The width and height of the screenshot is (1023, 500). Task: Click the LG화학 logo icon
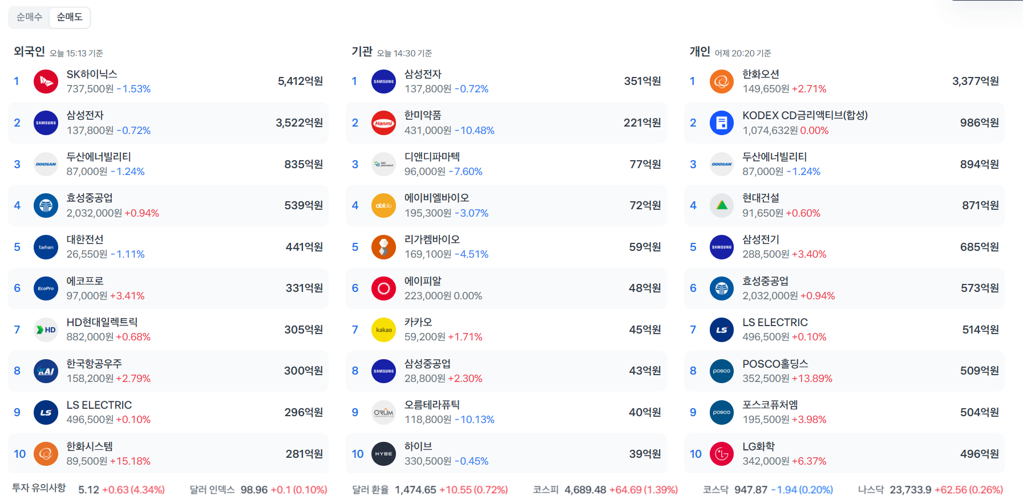(x=721, y=454)
